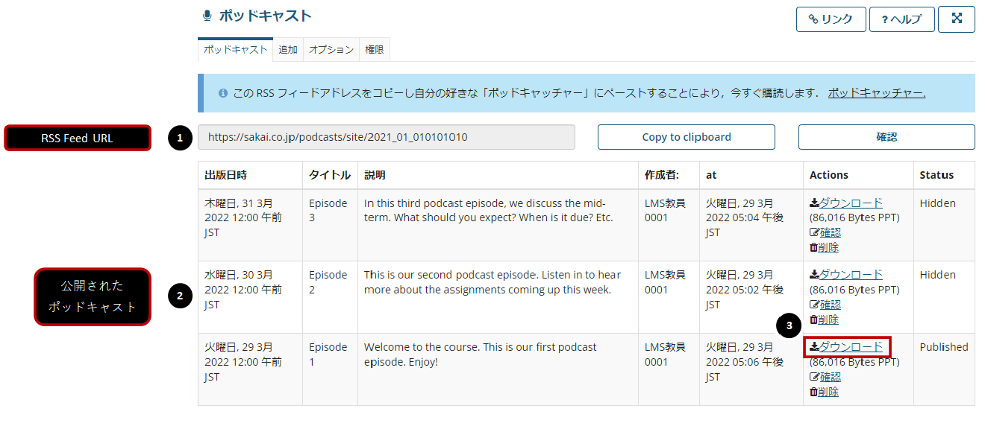Open the 権限 tab

coord(375,50)
